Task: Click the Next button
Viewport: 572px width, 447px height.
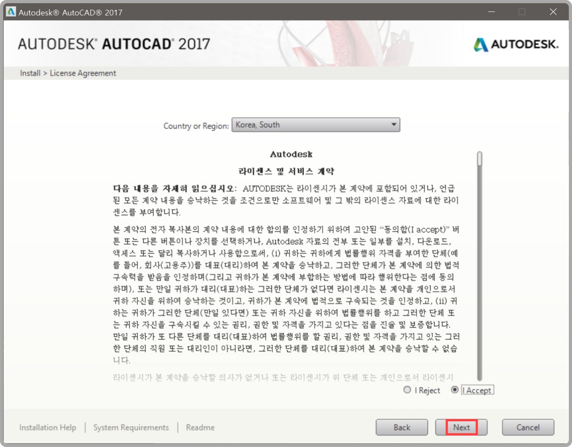Action: (x=461, y=427)
